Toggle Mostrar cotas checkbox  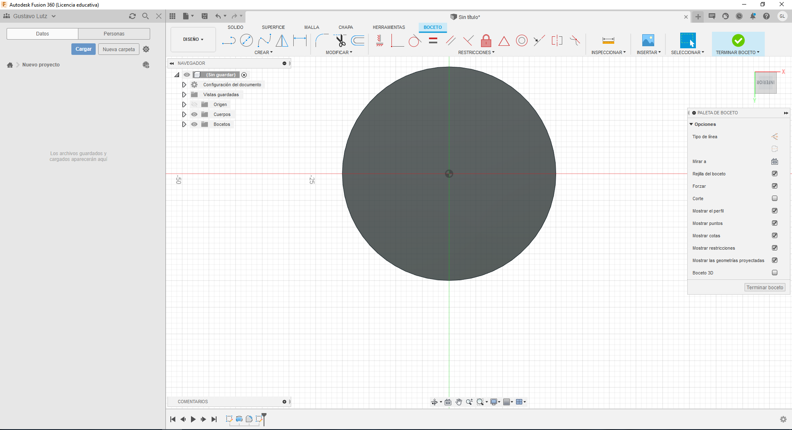click(775, 236)
